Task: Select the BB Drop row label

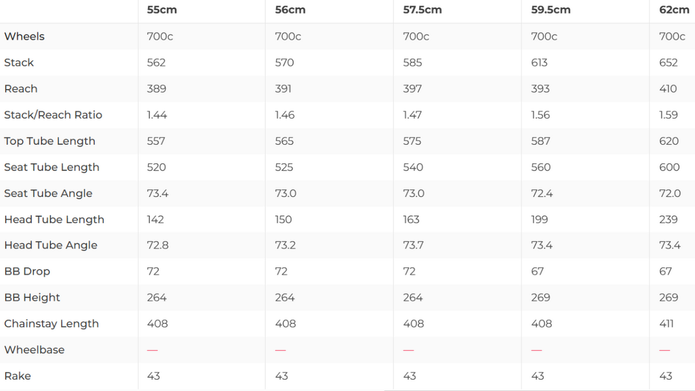Action: click(x=27, y=271)
